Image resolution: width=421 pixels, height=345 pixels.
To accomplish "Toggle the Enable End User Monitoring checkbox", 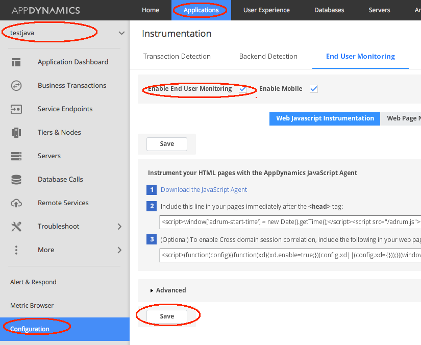I will [x=243, y=89].
